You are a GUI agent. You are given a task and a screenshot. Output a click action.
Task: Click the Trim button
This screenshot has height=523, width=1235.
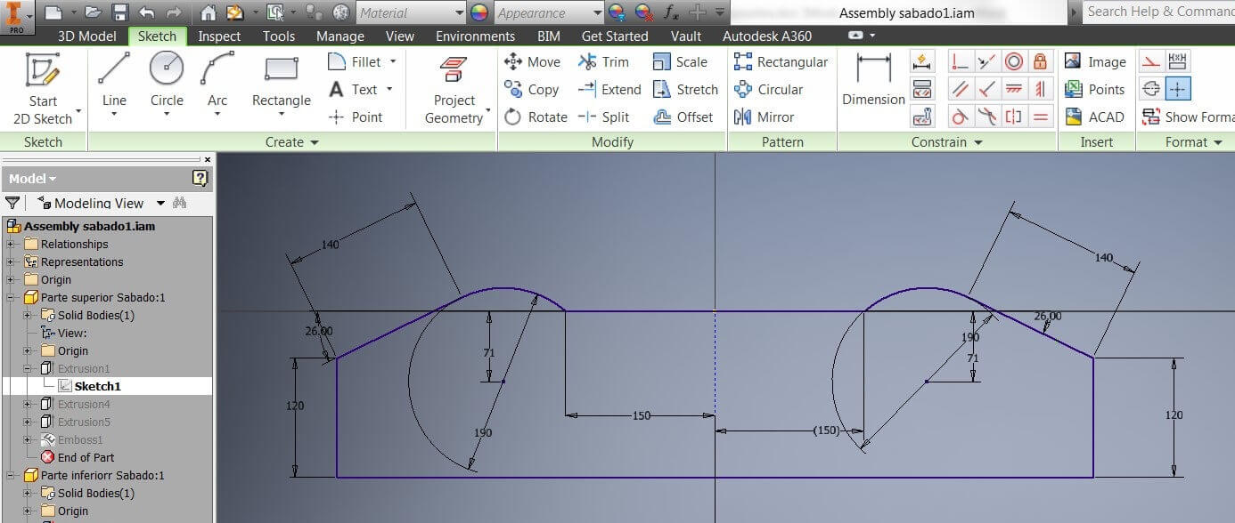(603, 61)
